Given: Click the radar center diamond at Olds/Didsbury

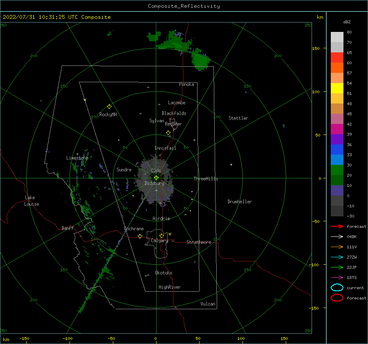Looking at the screenshot, I should pyautogui.click(x=156, y=178).
